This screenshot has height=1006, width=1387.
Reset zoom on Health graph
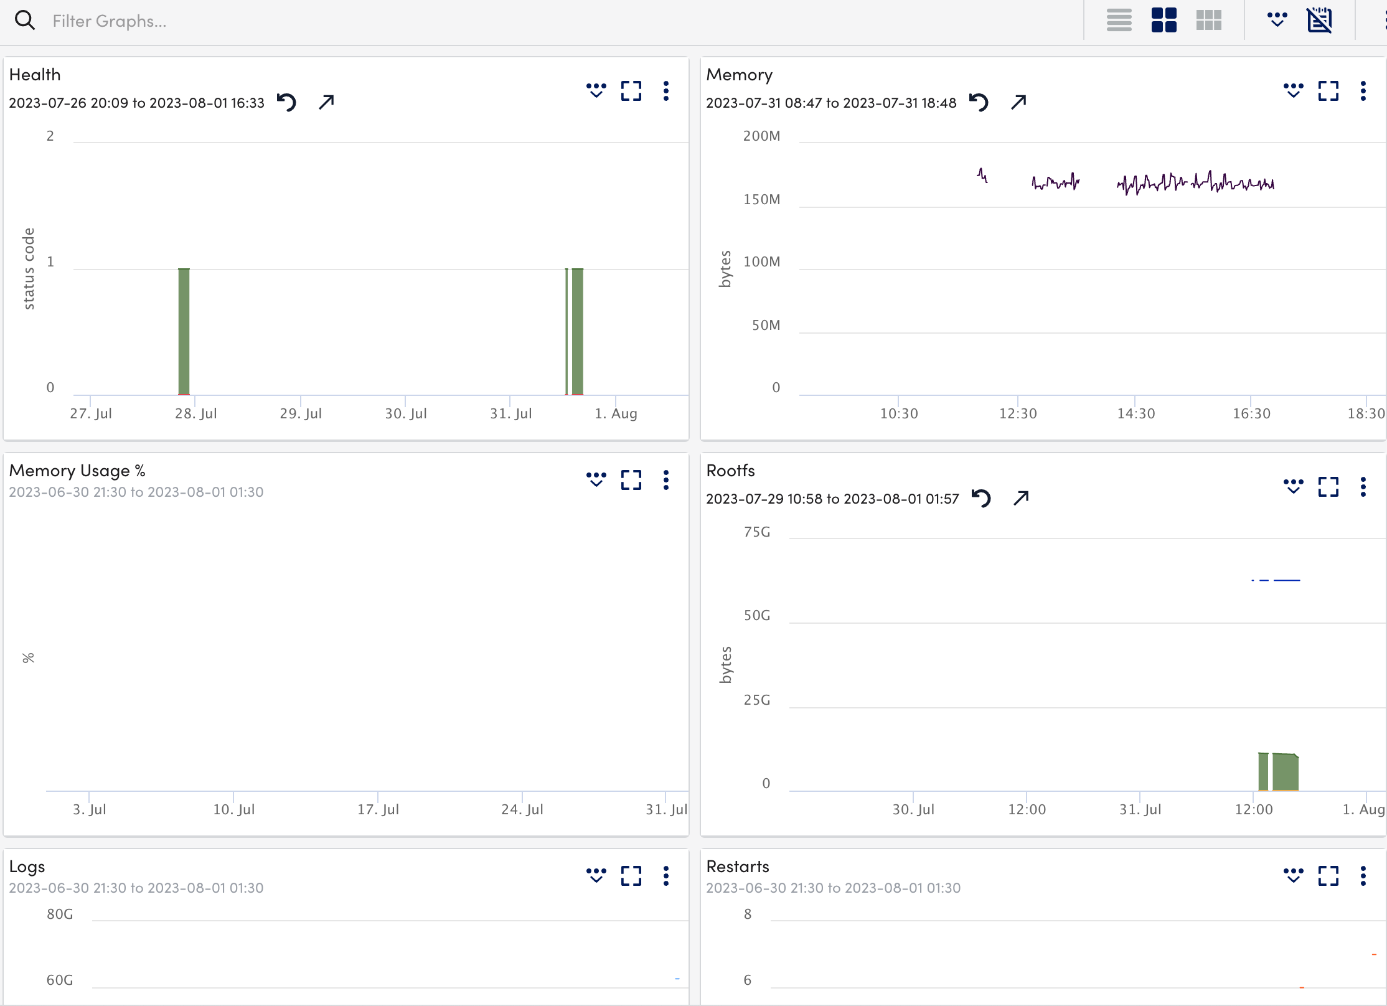click(x=287, y=102)
